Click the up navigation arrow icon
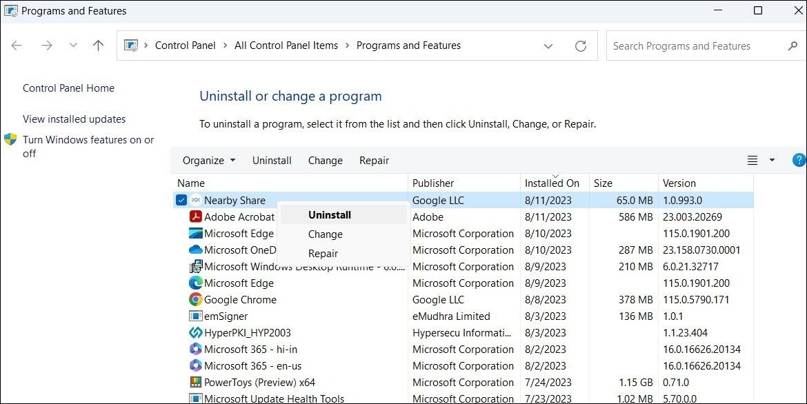This screenshot has width=807, height=404. (x=98, y=45)
